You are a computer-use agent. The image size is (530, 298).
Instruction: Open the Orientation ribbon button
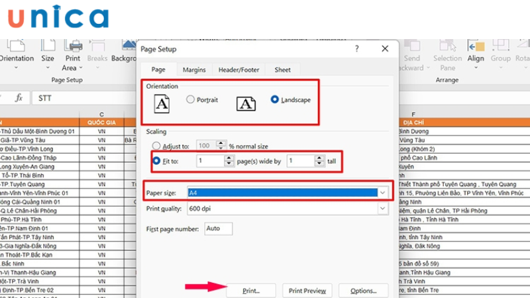pos(16,55)
